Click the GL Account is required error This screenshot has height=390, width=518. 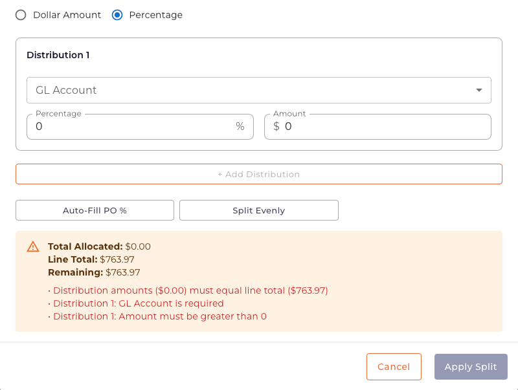[138, 303]
